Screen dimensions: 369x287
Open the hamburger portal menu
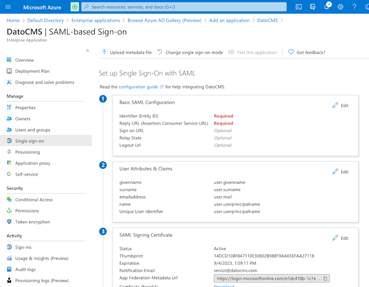coord(8,7)
